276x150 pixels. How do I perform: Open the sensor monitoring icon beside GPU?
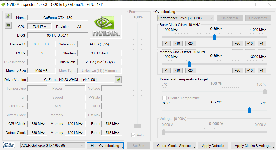(8, 25)
